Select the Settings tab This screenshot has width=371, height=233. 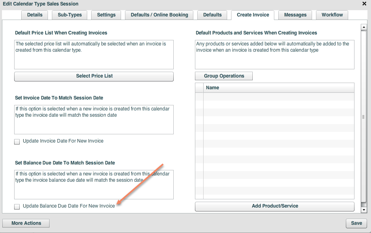coord(106,15)
